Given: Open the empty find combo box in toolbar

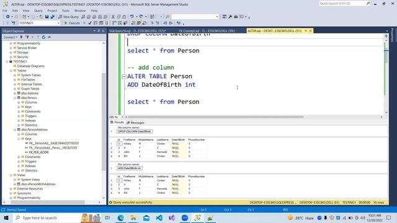Looking at the screenshot, I should point(195,17).
